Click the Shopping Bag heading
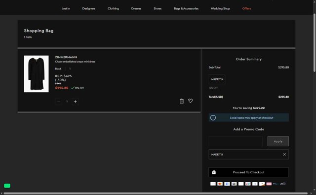316x195 pixels. click(39, 31)
